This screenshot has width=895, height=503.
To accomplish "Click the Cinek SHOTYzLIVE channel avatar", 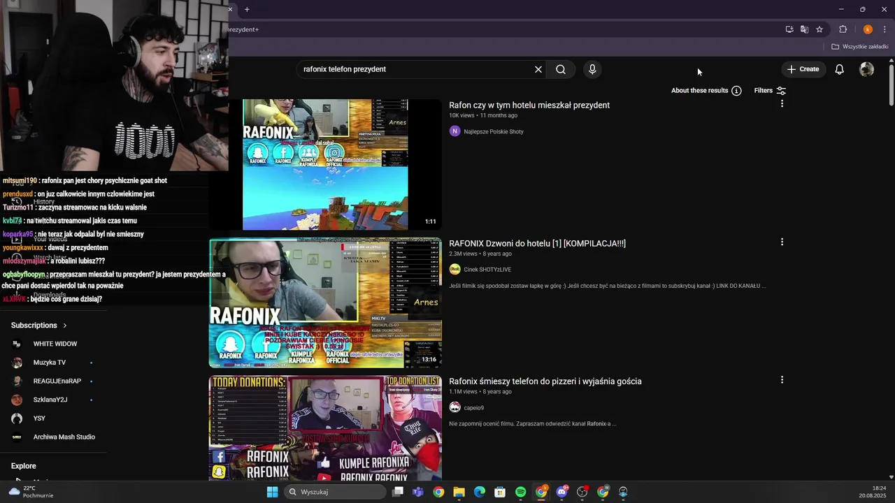I will tap(454, 270).
